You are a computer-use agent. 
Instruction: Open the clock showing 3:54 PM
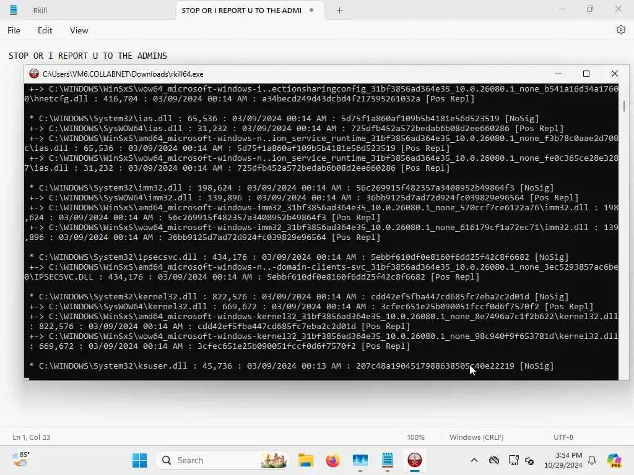click(563, 460)
